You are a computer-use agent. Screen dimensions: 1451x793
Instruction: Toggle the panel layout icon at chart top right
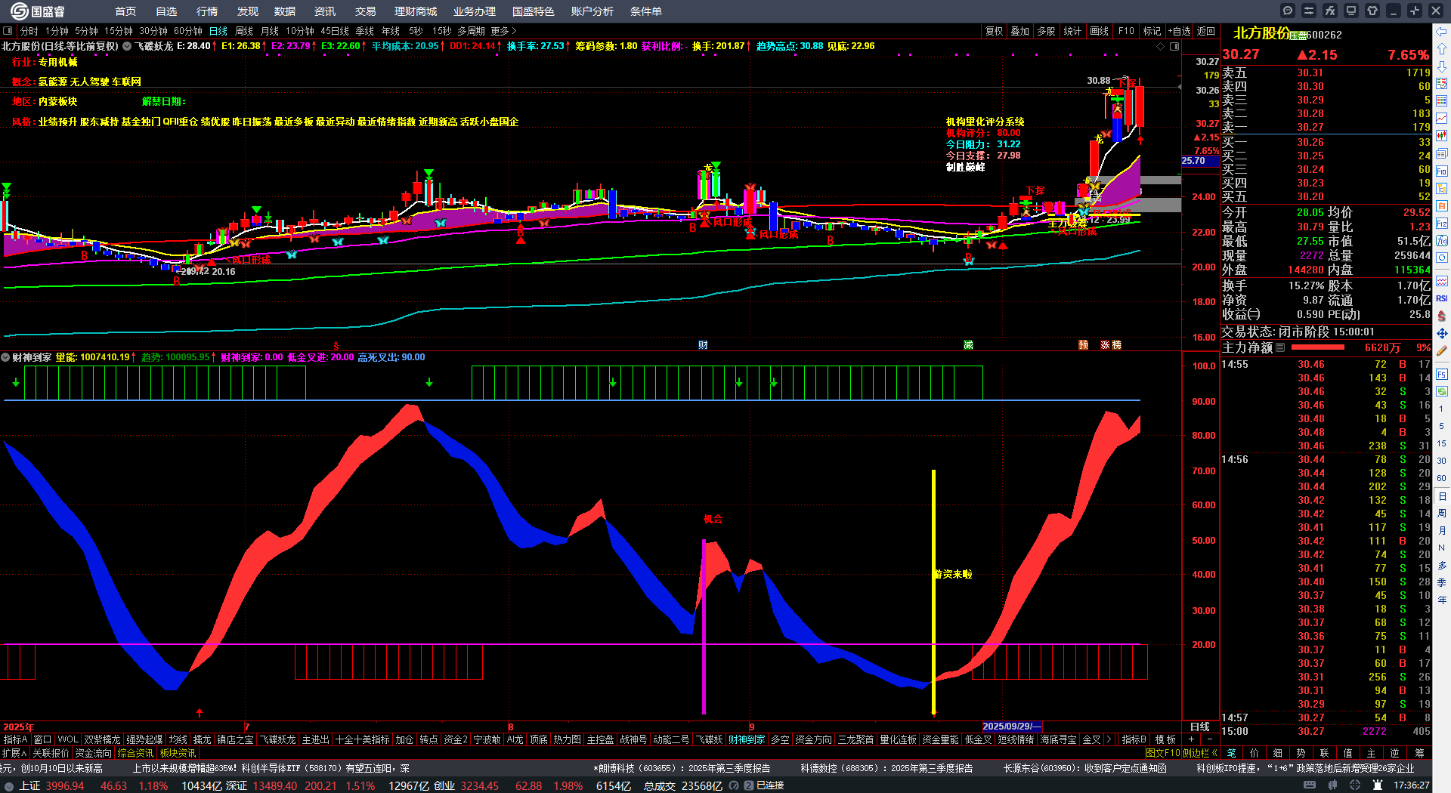pyautogui.click(x=1174, y=46)
